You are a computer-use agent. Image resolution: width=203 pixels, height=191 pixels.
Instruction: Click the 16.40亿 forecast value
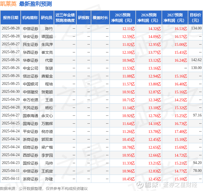[x=181, y=84]
